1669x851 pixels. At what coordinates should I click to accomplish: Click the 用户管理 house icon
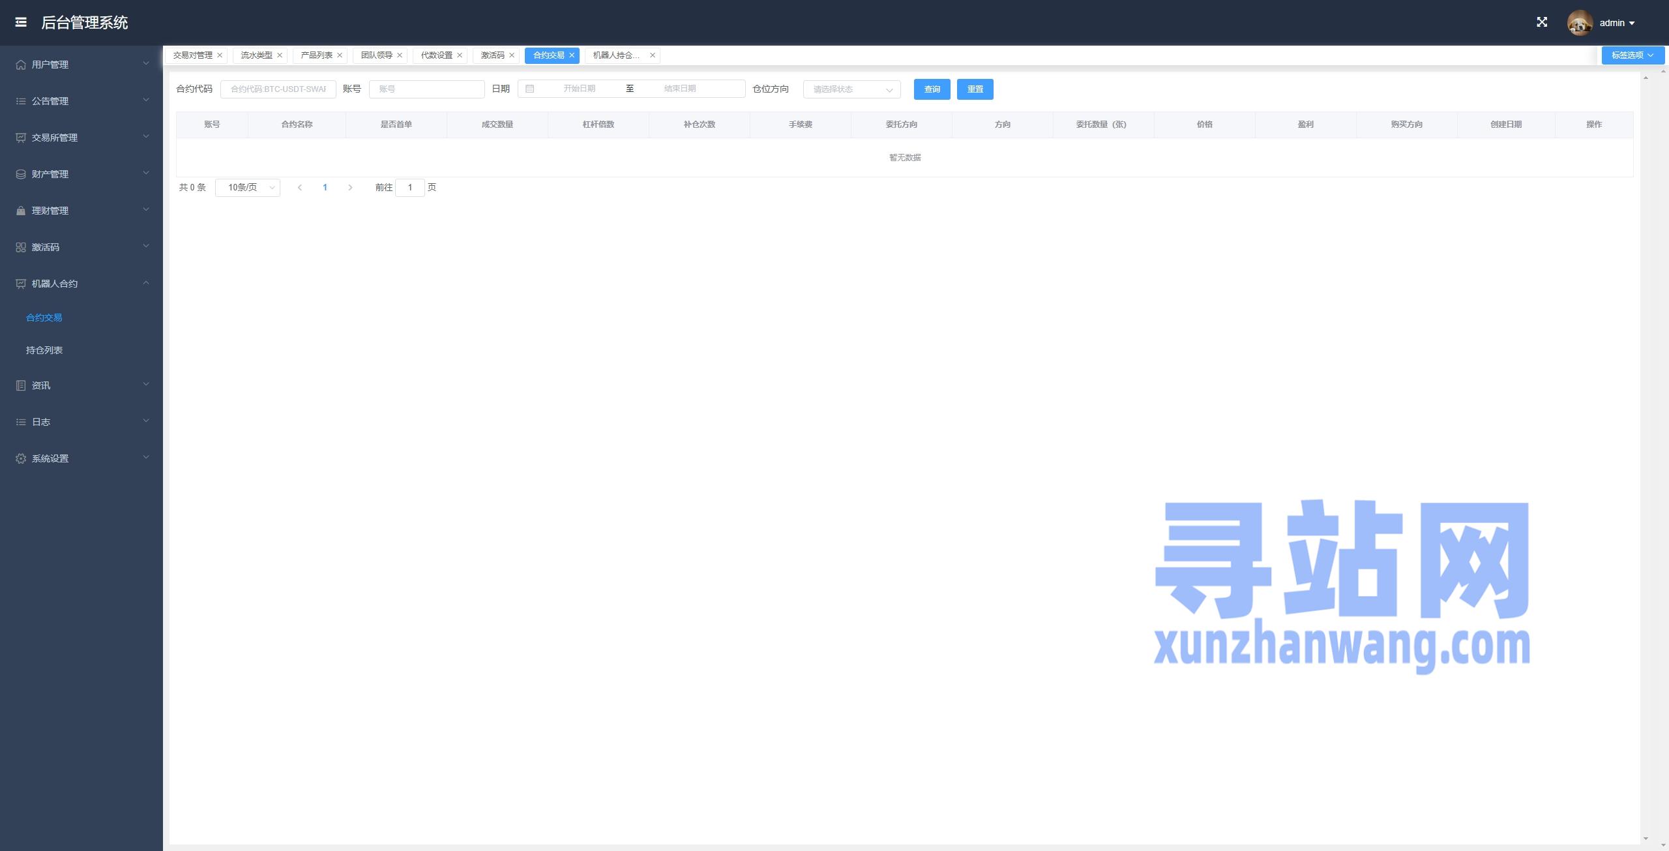coord(21,65)
